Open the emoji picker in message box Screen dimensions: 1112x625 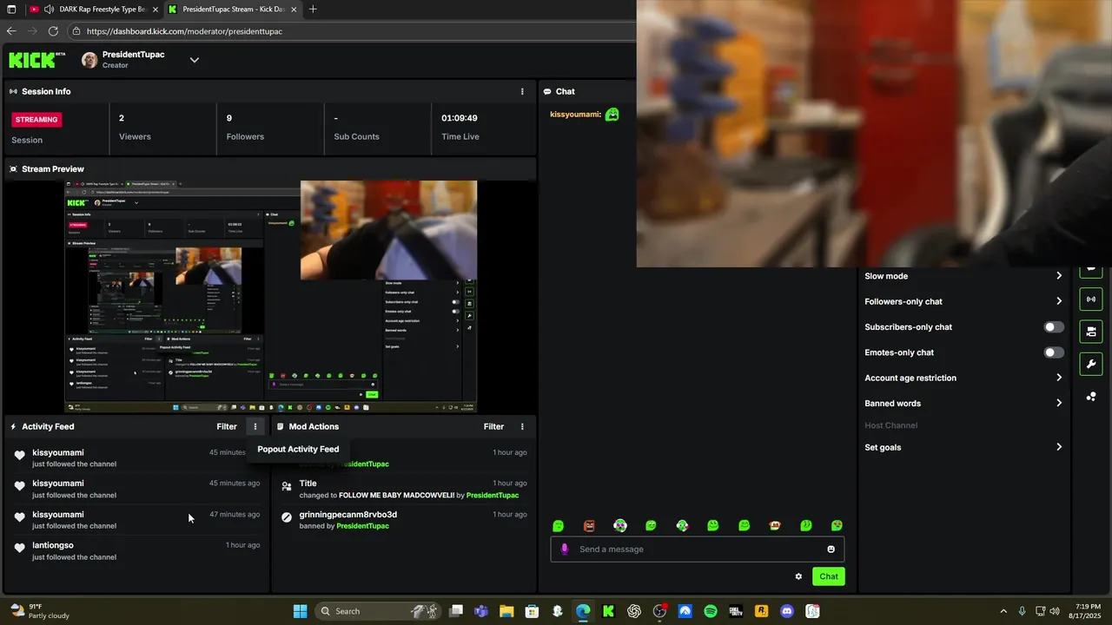[x=831, y=549]
